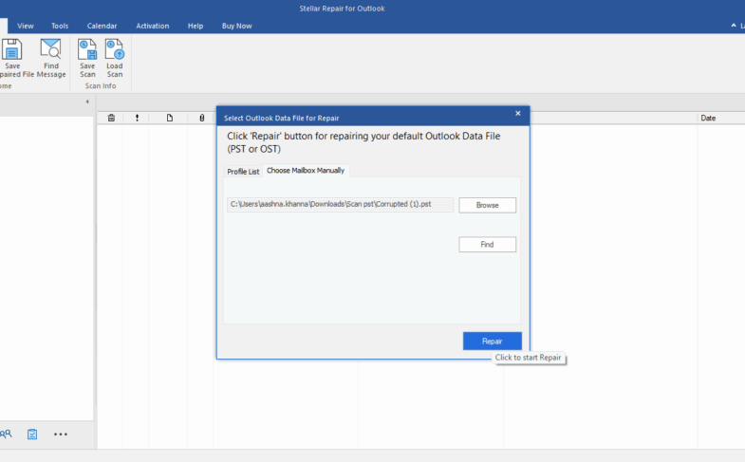Select the Choose Mailbox Manually tab

[306, 171]
